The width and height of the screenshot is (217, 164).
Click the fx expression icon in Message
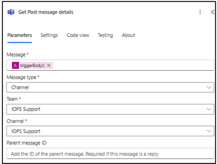coord(16,66)
